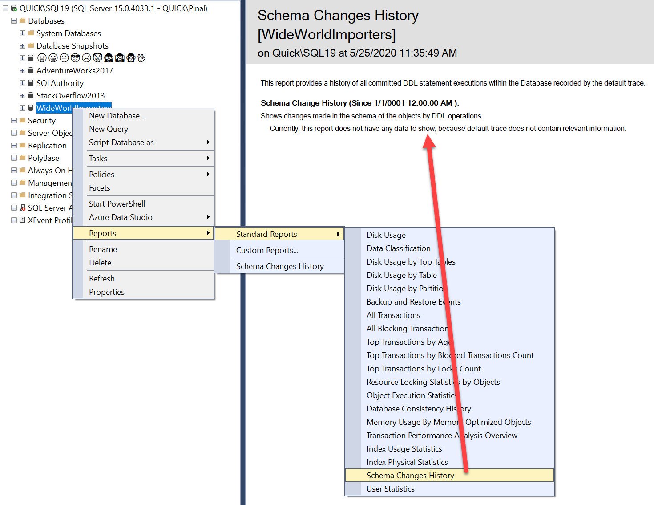Open the Azure Data Studio submenu

pos(143,217)
